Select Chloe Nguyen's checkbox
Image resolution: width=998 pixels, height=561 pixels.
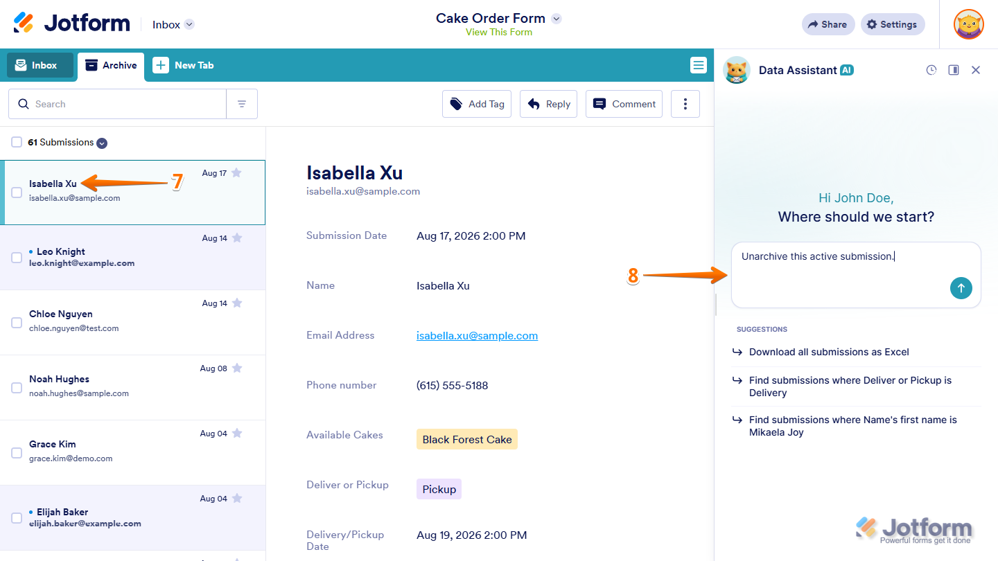(x=17, y=323)
